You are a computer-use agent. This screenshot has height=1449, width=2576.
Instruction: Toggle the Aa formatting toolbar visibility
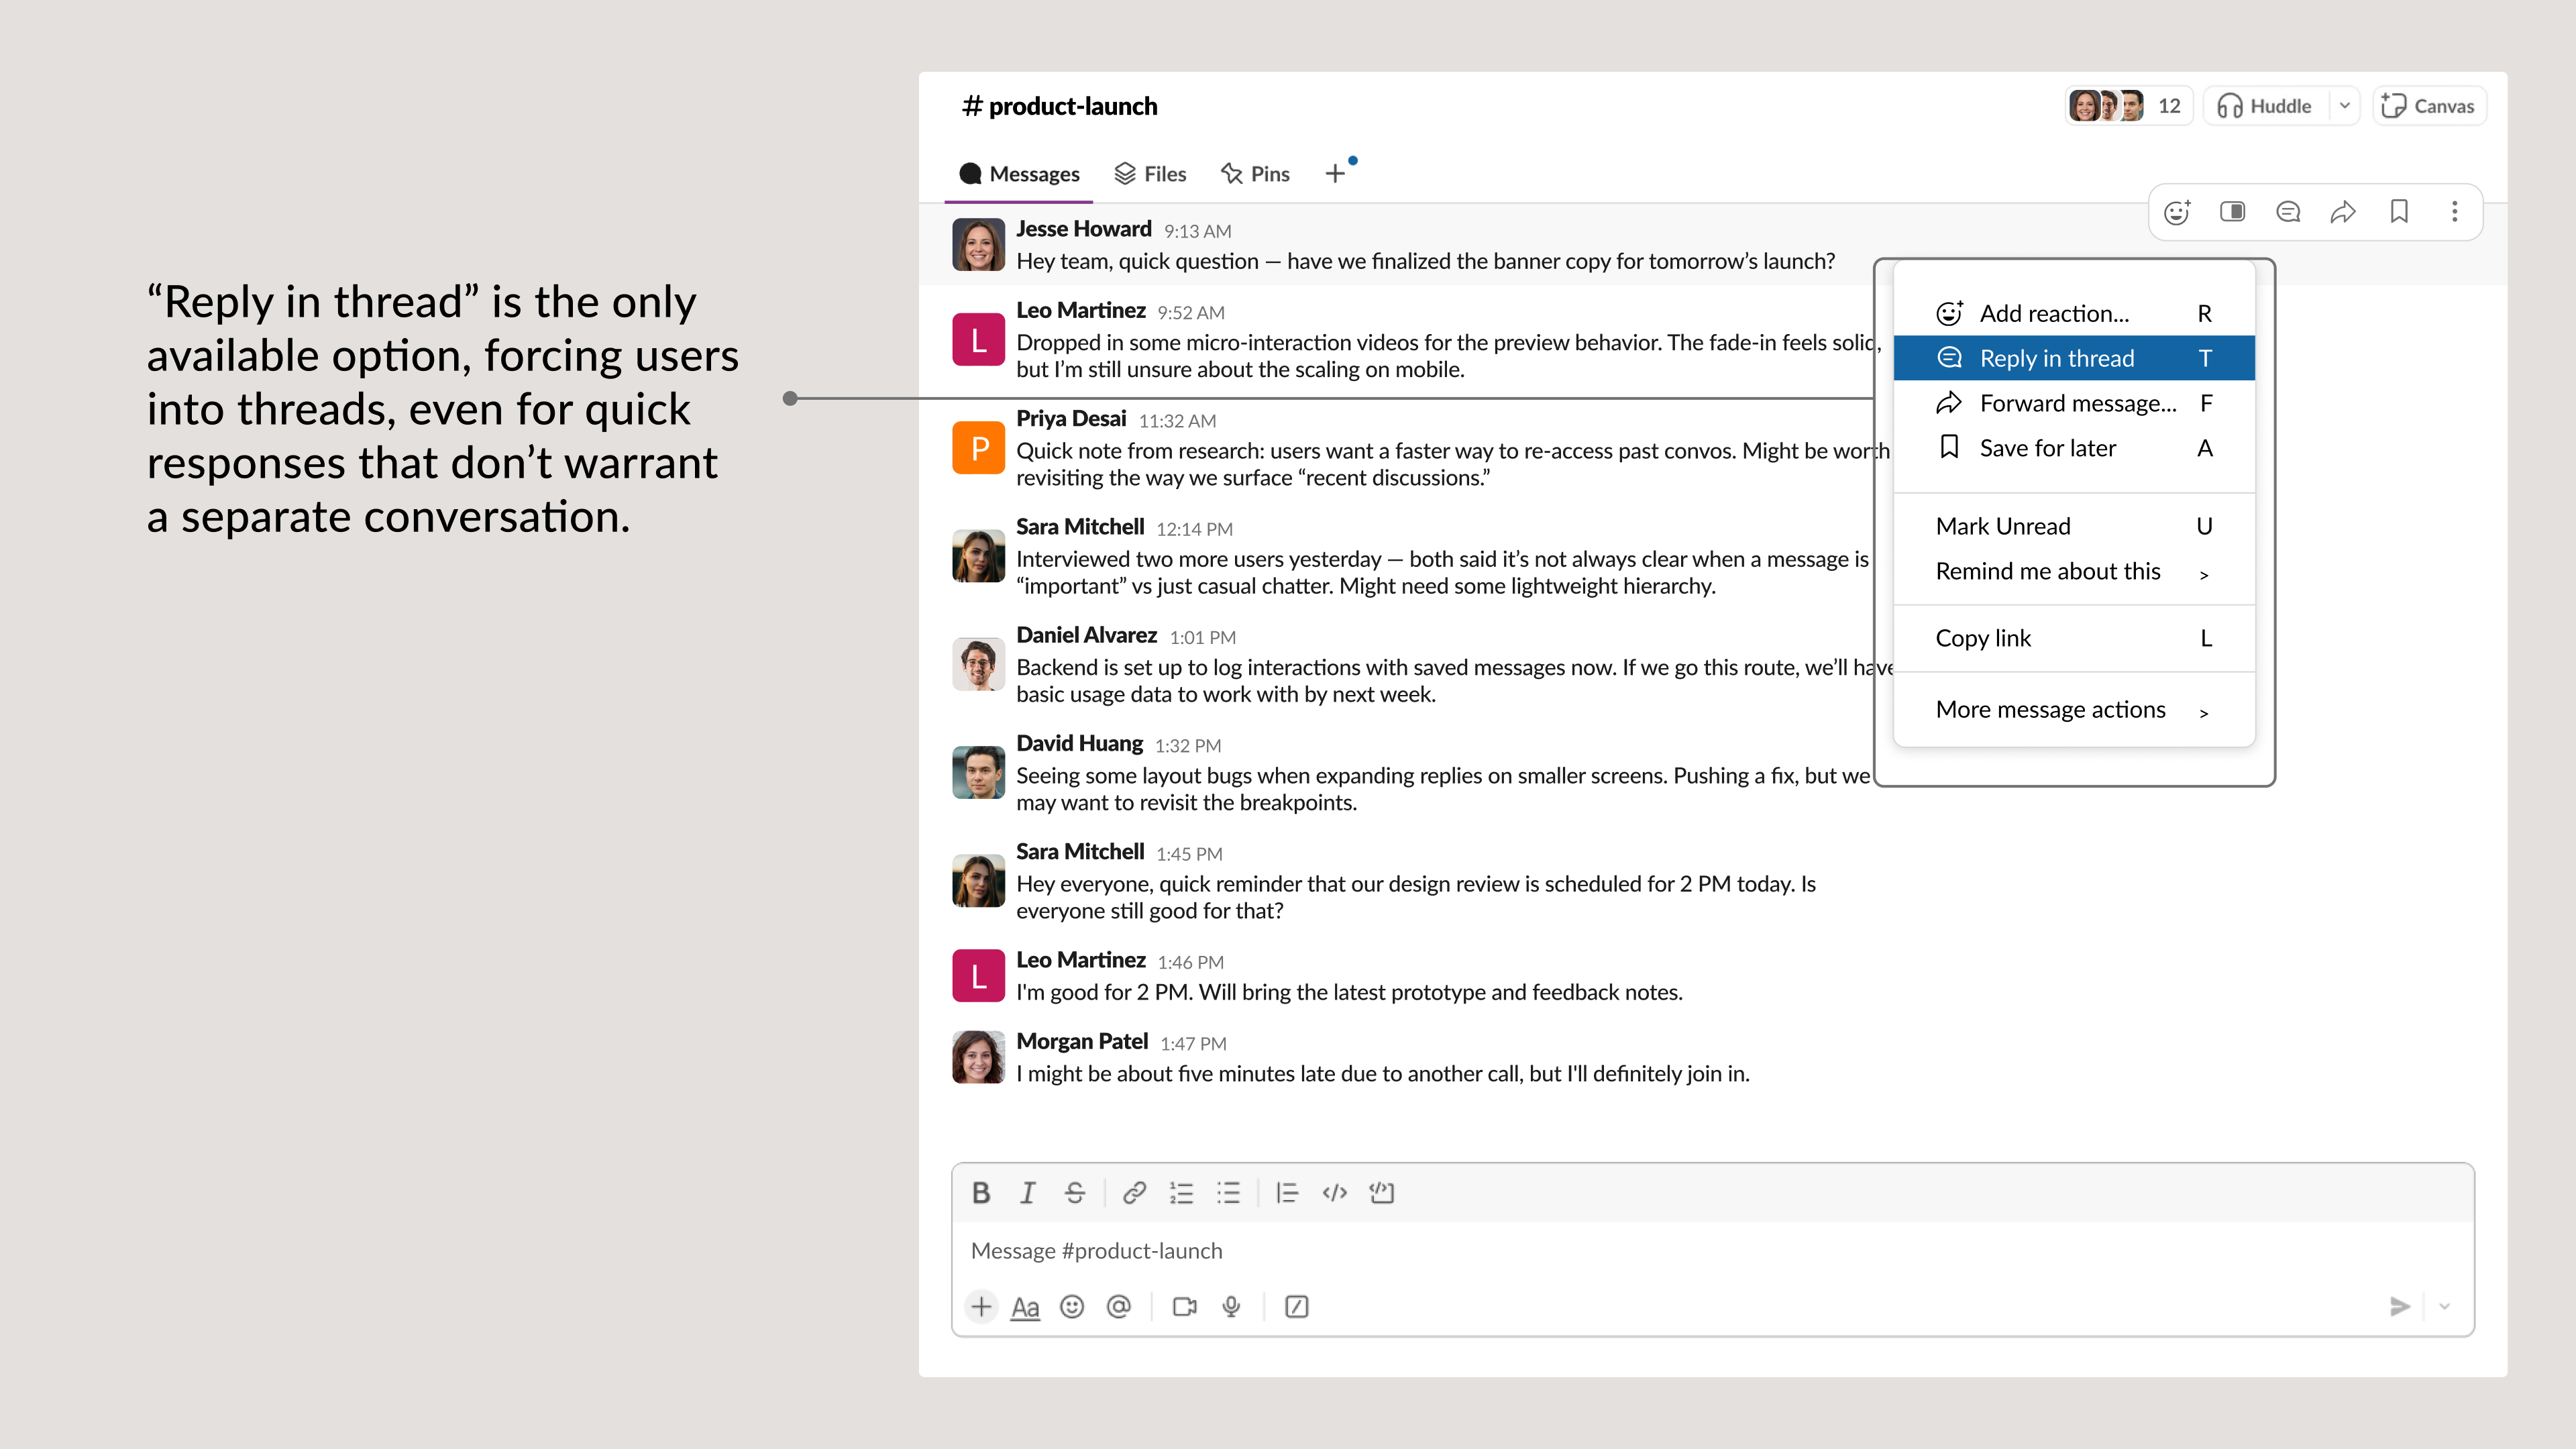click(1025, 1306)
